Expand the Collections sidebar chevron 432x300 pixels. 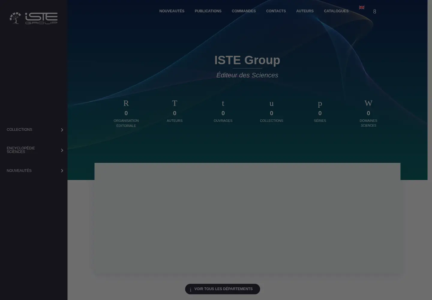tap(62, 130)
